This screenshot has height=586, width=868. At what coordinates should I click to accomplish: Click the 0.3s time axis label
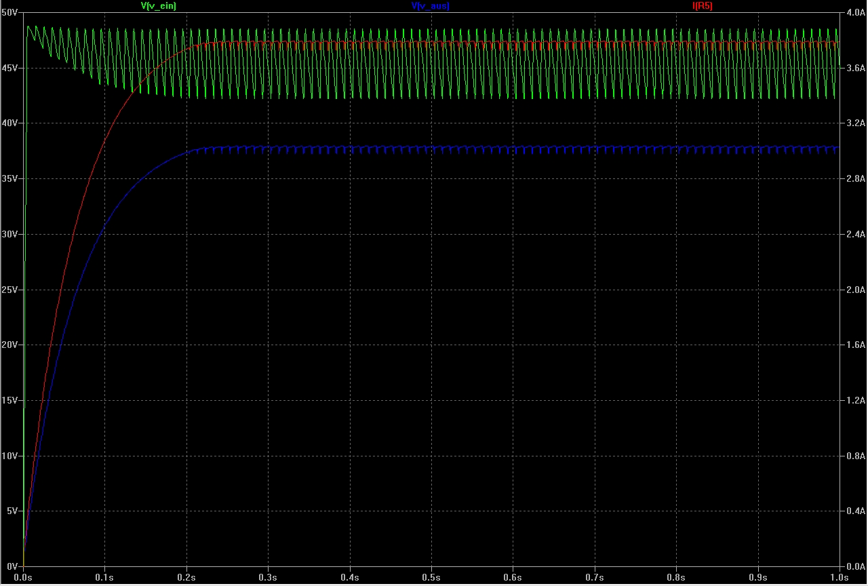(269, 578)
